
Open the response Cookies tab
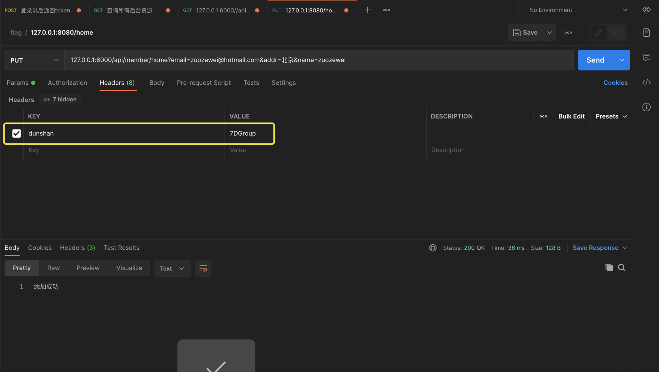40,248
